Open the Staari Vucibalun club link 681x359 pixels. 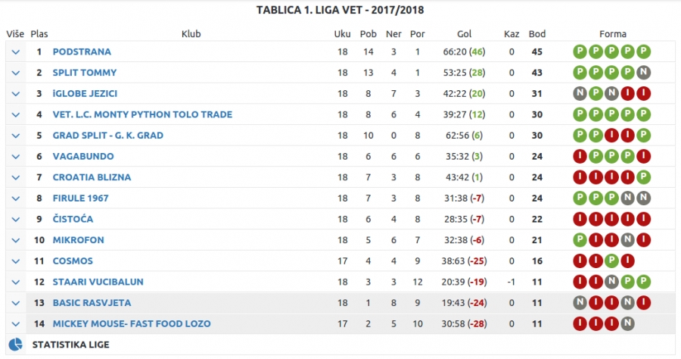click(98, 282)
